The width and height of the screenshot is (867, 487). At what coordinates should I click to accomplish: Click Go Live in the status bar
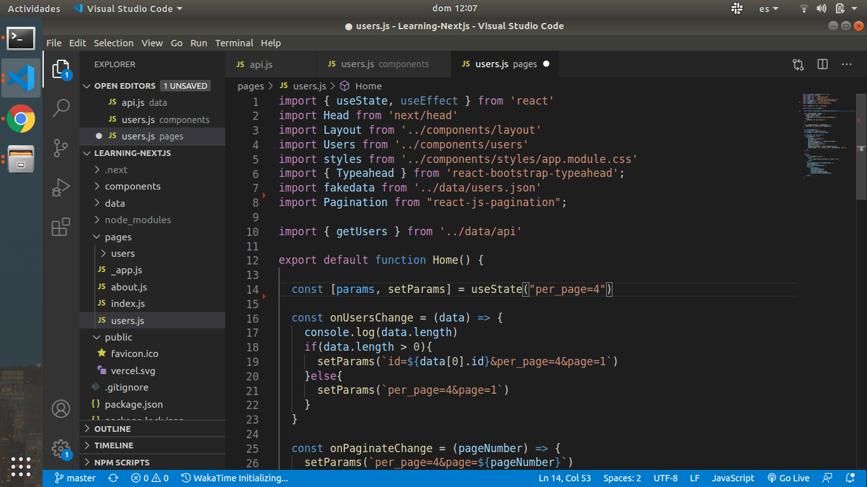[x=788, y=478]
